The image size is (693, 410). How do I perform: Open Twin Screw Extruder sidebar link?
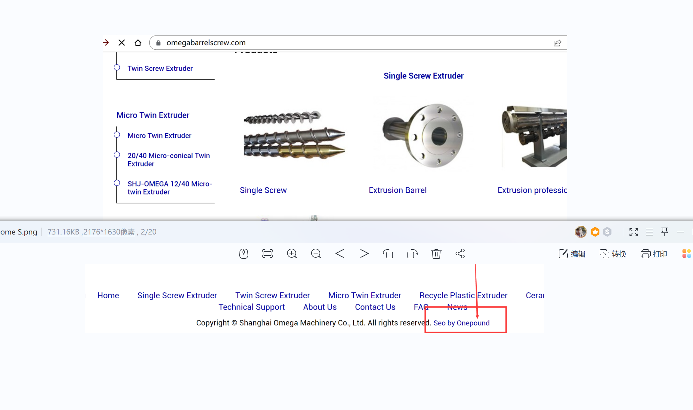[160, 68]
